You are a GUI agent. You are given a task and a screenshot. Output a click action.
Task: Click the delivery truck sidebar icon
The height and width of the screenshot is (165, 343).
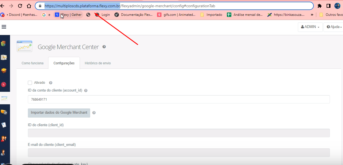click(4, 112)
